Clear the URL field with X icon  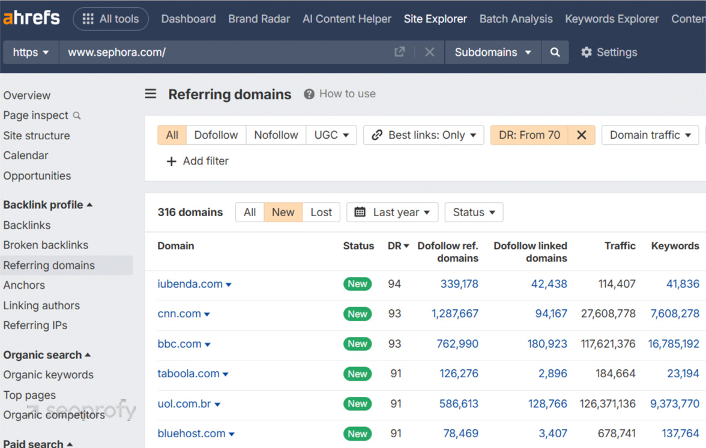coord(430,52)
